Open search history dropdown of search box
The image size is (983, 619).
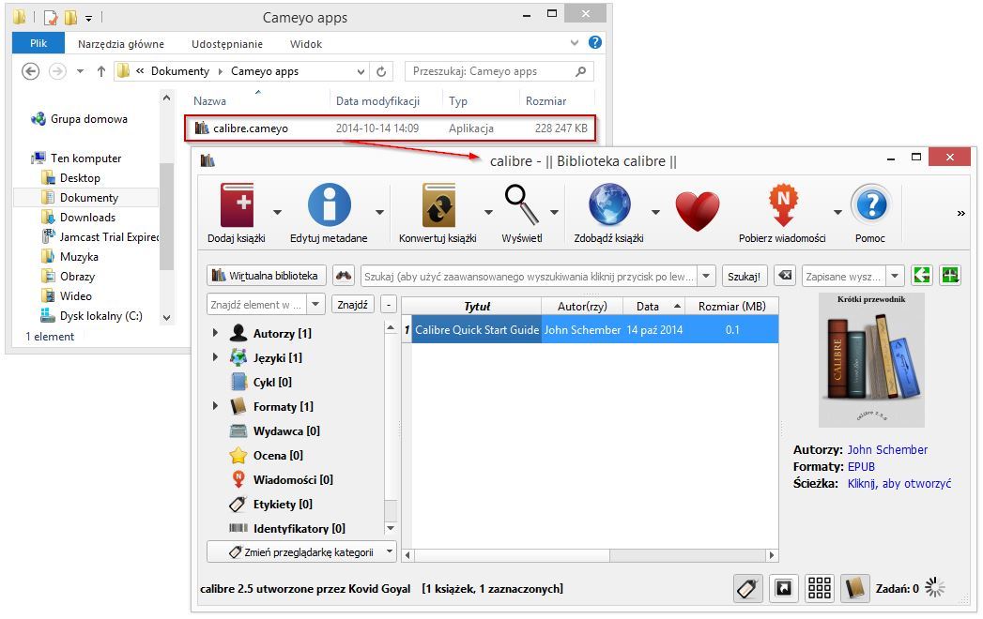[707, 276]
